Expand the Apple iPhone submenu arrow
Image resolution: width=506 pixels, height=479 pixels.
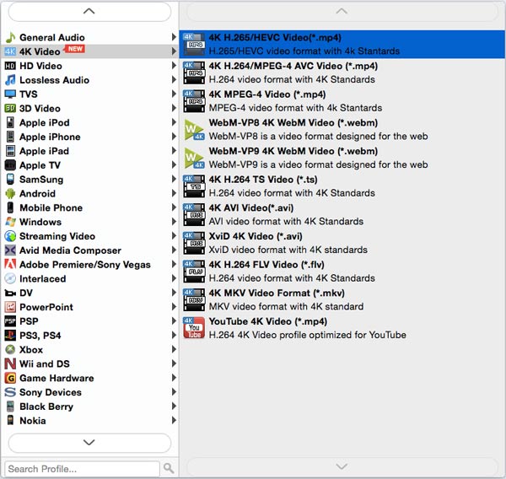pyautogui.click(x=174, y=137)
